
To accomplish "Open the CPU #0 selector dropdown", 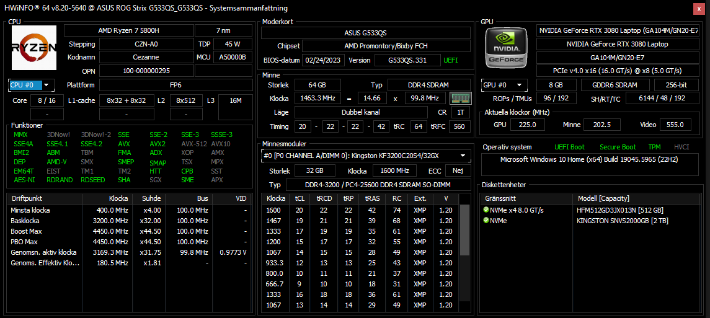I will pyautogui.click(x=31, y=85).
